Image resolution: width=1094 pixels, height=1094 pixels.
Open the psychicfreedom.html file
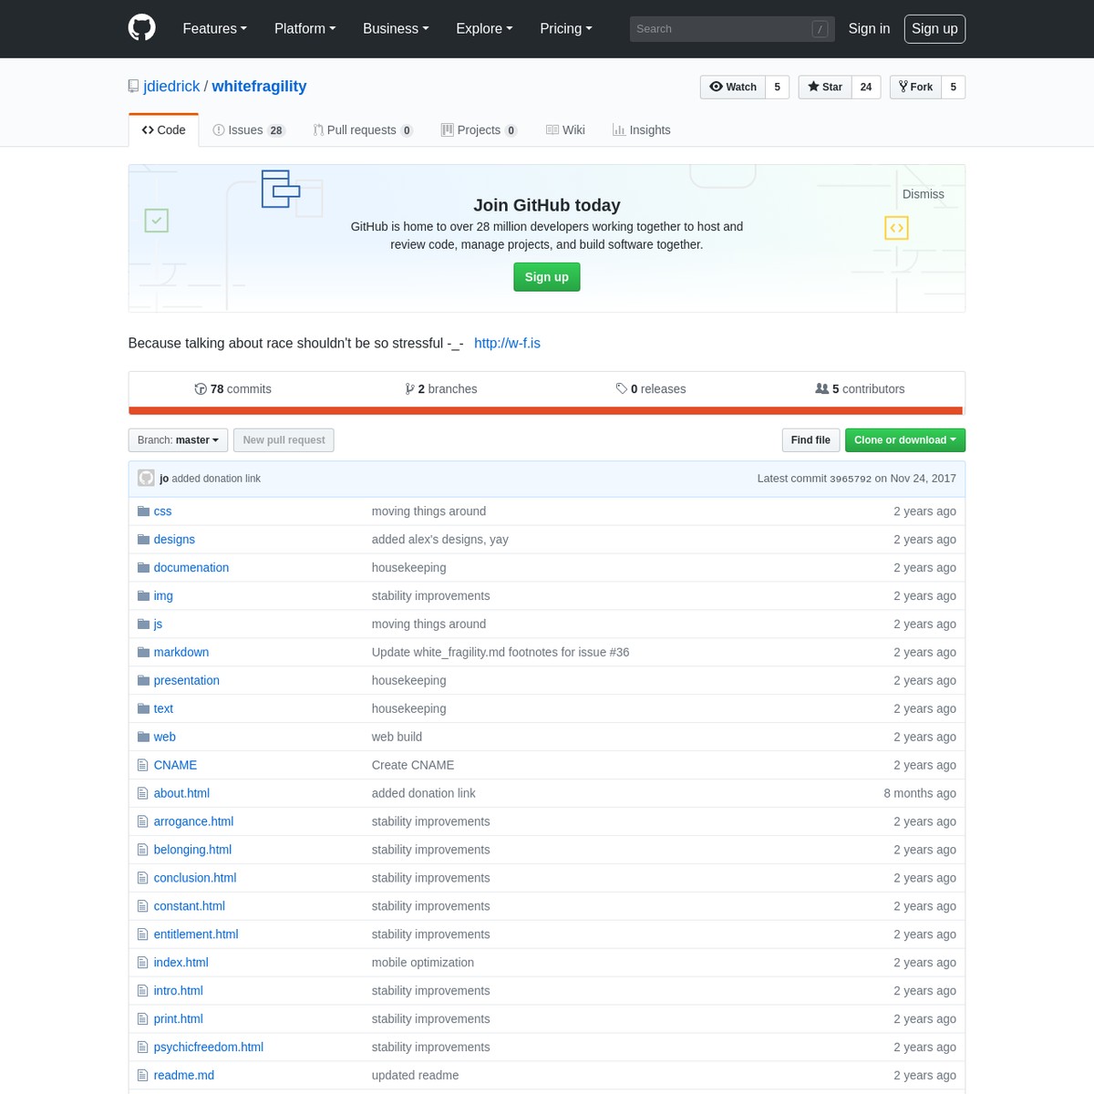coord(209,1048)
